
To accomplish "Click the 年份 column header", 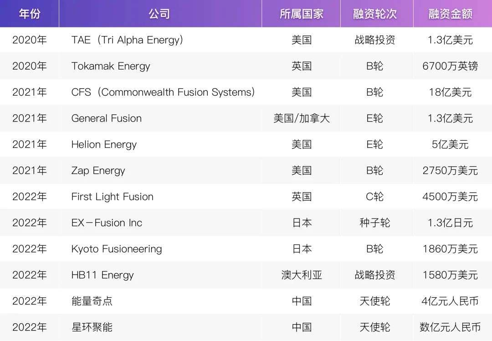I will click(x=30, y=14).
